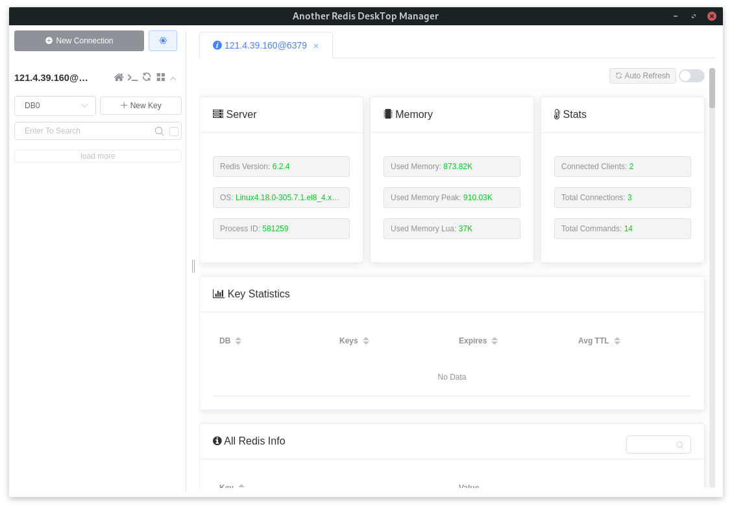Viewport: 732px width, 508px height.
Task: Click the No Data text in Key Statistics
Action: coord(452,377)
